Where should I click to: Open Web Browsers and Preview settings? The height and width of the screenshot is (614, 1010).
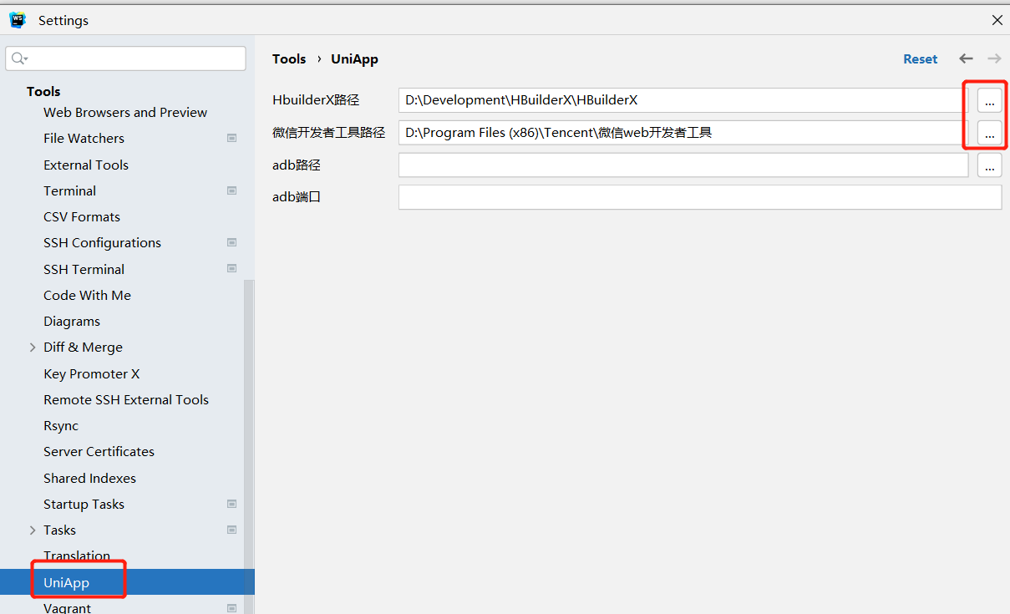point(125,112)
